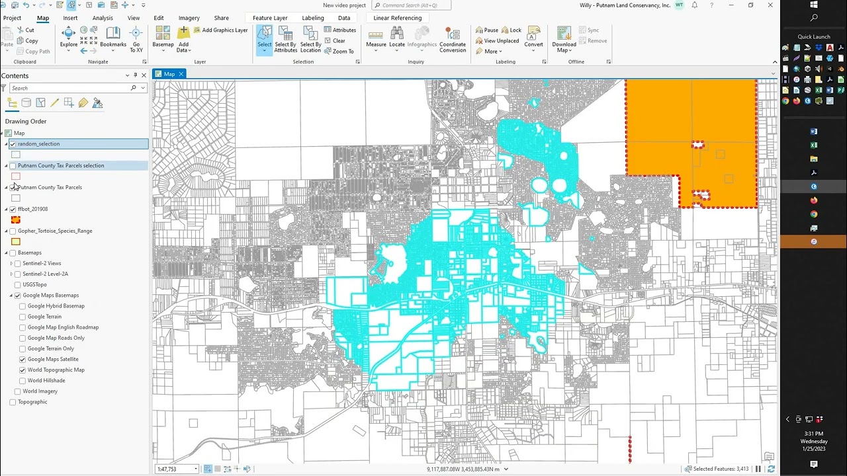Open the Imagery ribbon tab
This screenshot has height=476, width=847.
(189, 18)
